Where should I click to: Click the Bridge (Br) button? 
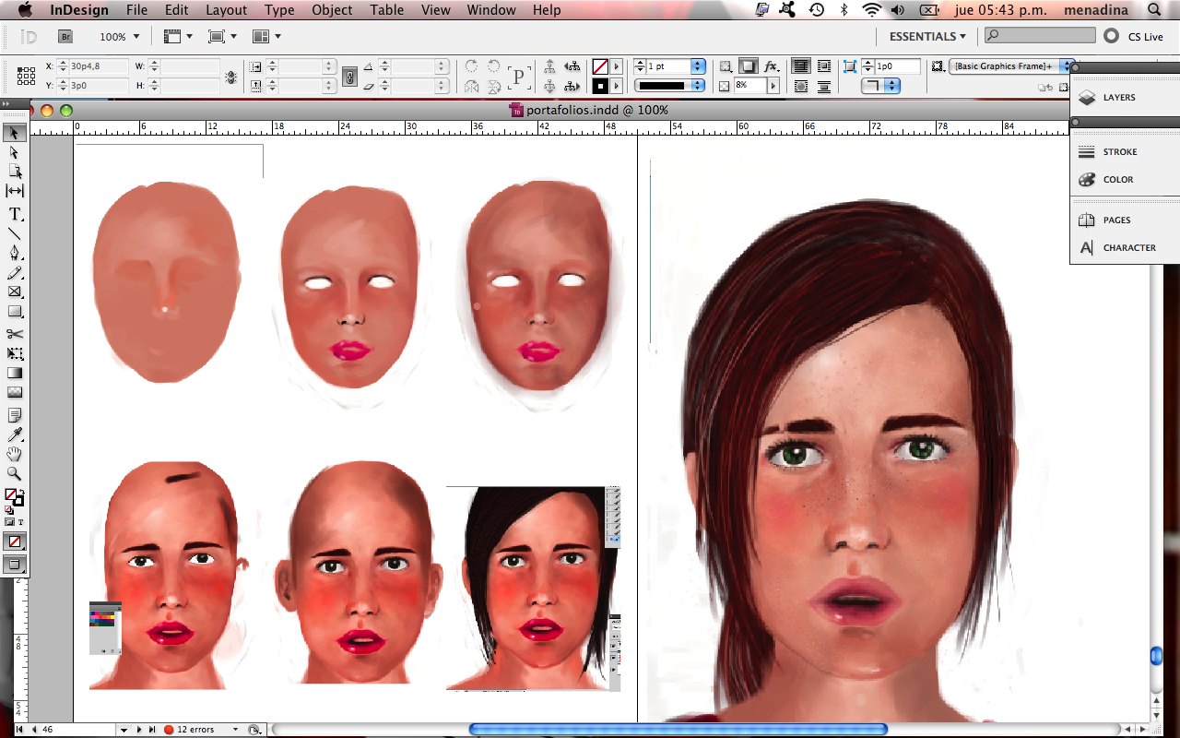click(x=65, y=37)
